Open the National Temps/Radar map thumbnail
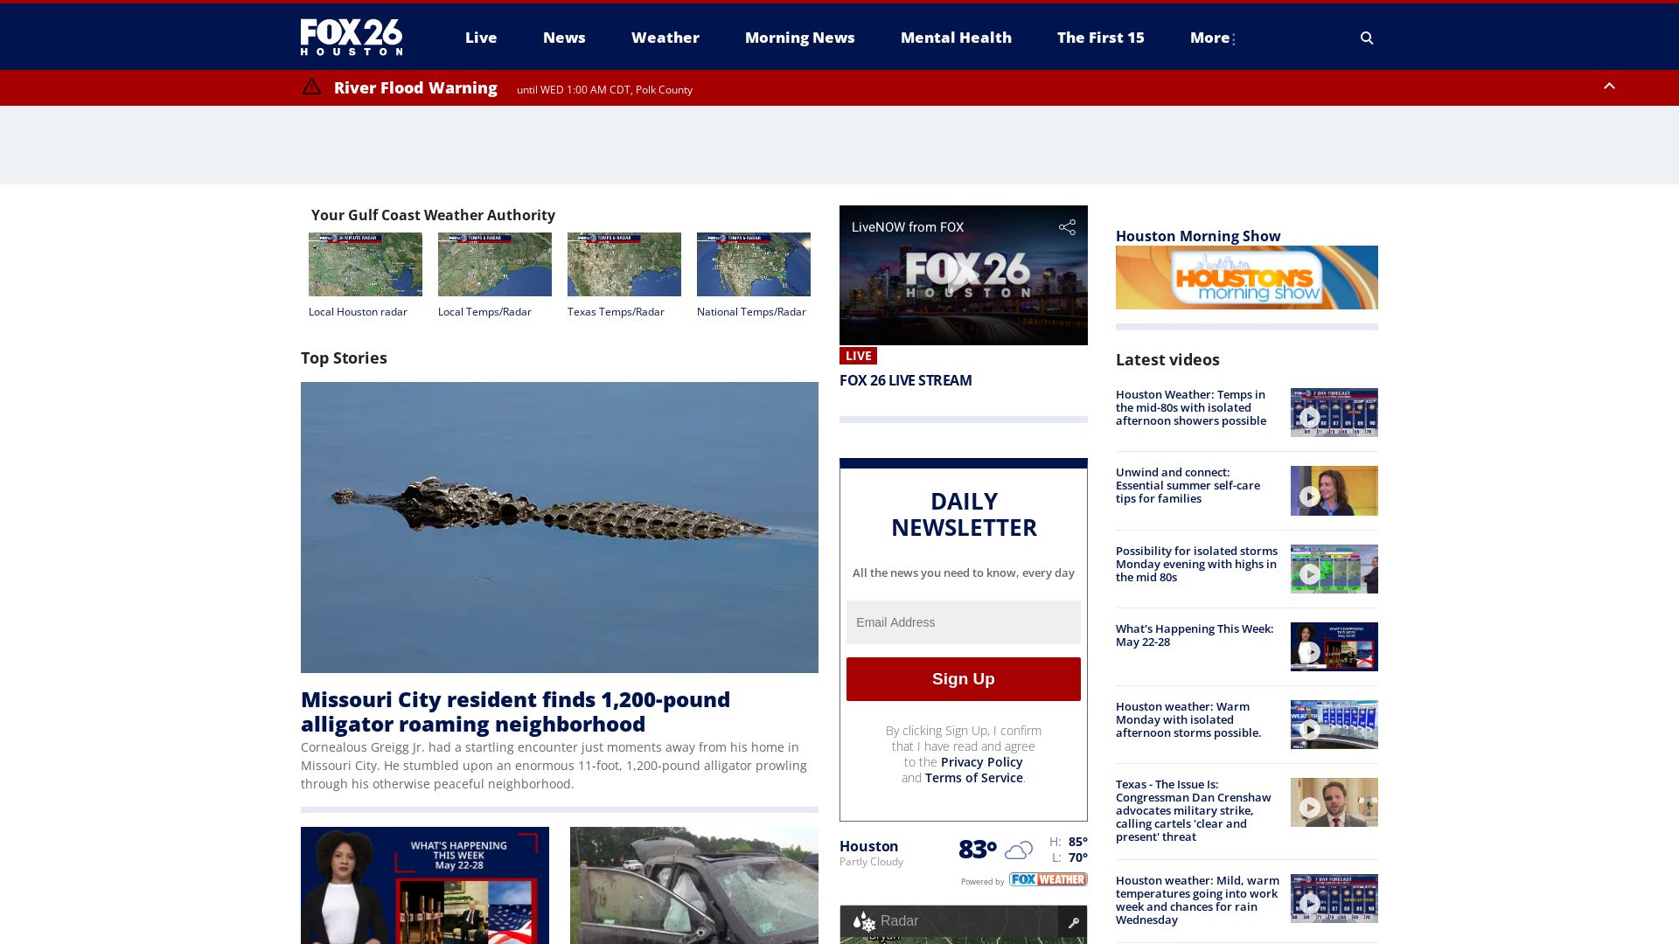 [x=754, y=264]
